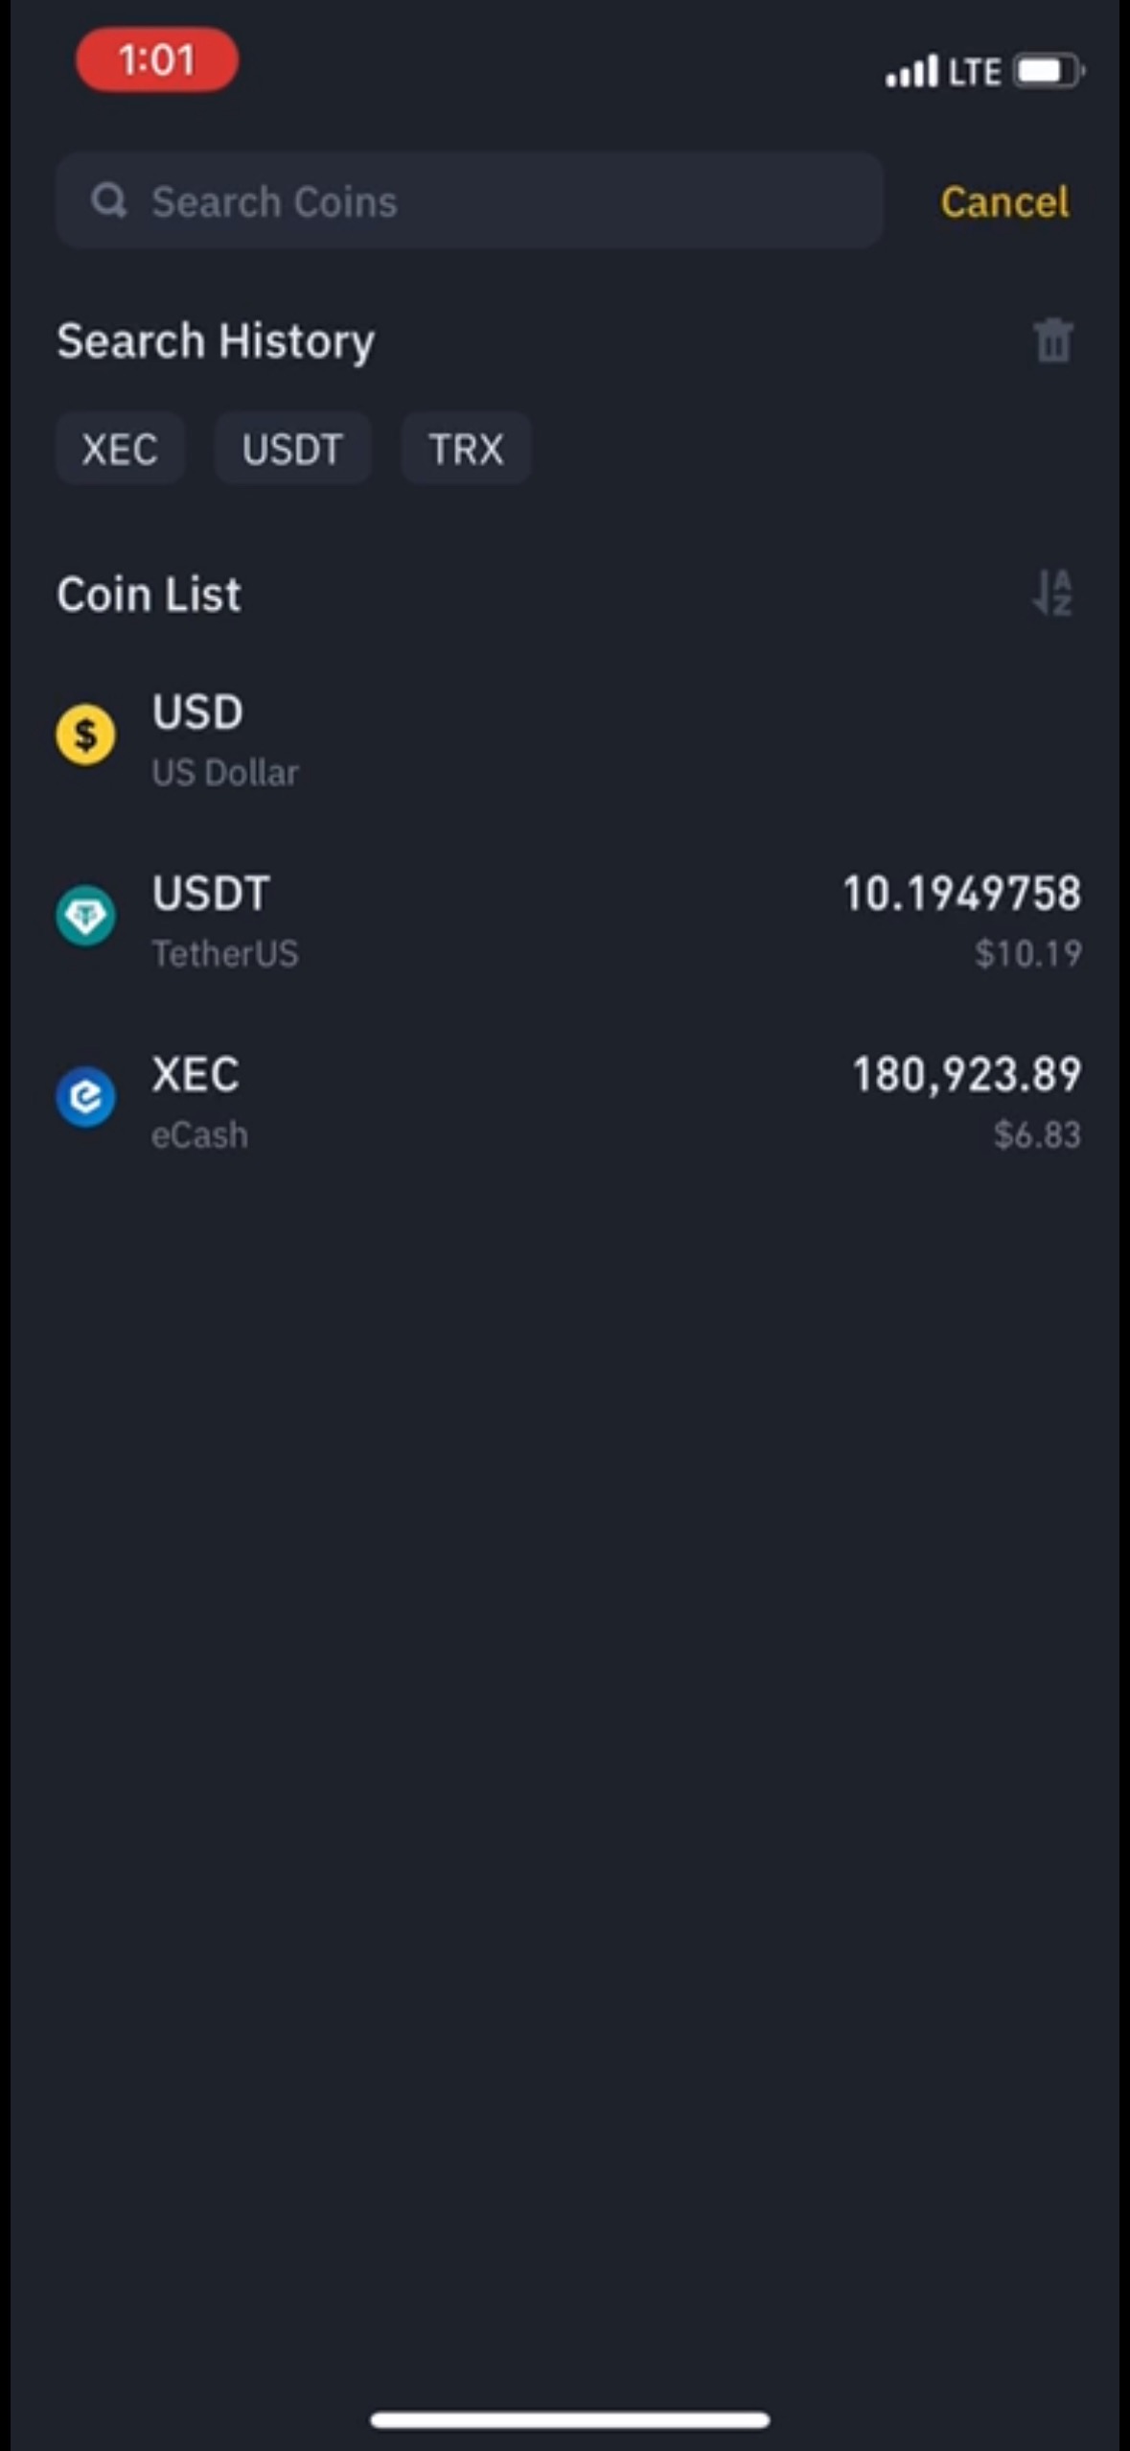The height and width of the screenshot is (2451, 1130).
Task: Tap the USD dollar coin icon
Action: click(x=86, y=735)
